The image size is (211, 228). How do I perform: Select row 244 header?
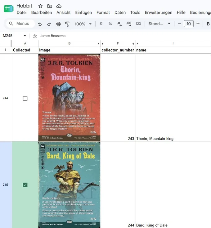[x=5, y=98]
